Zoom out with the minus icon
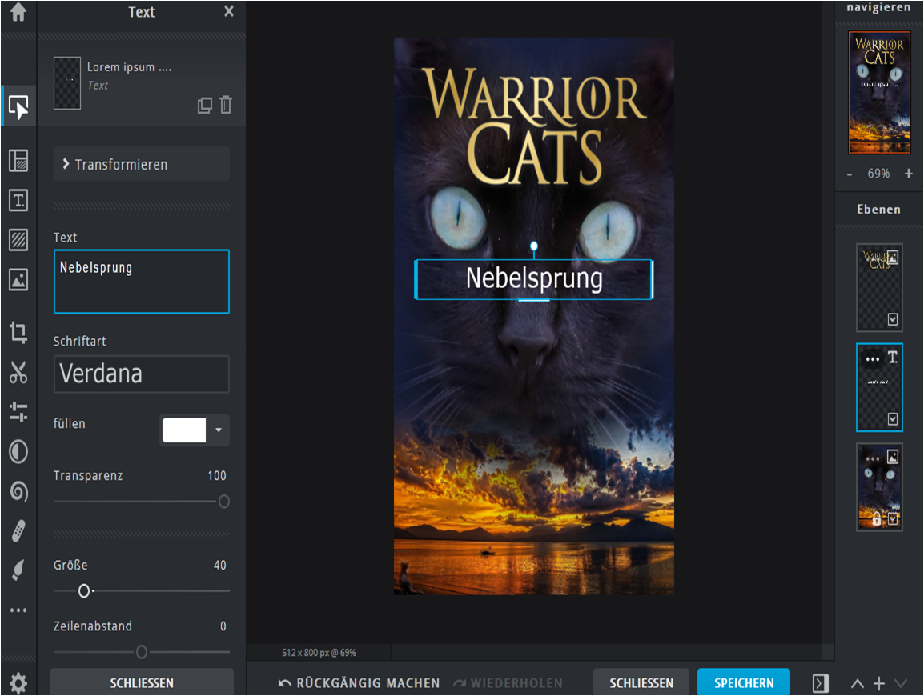Screen dimensions: 924x696 click(850, 174)
